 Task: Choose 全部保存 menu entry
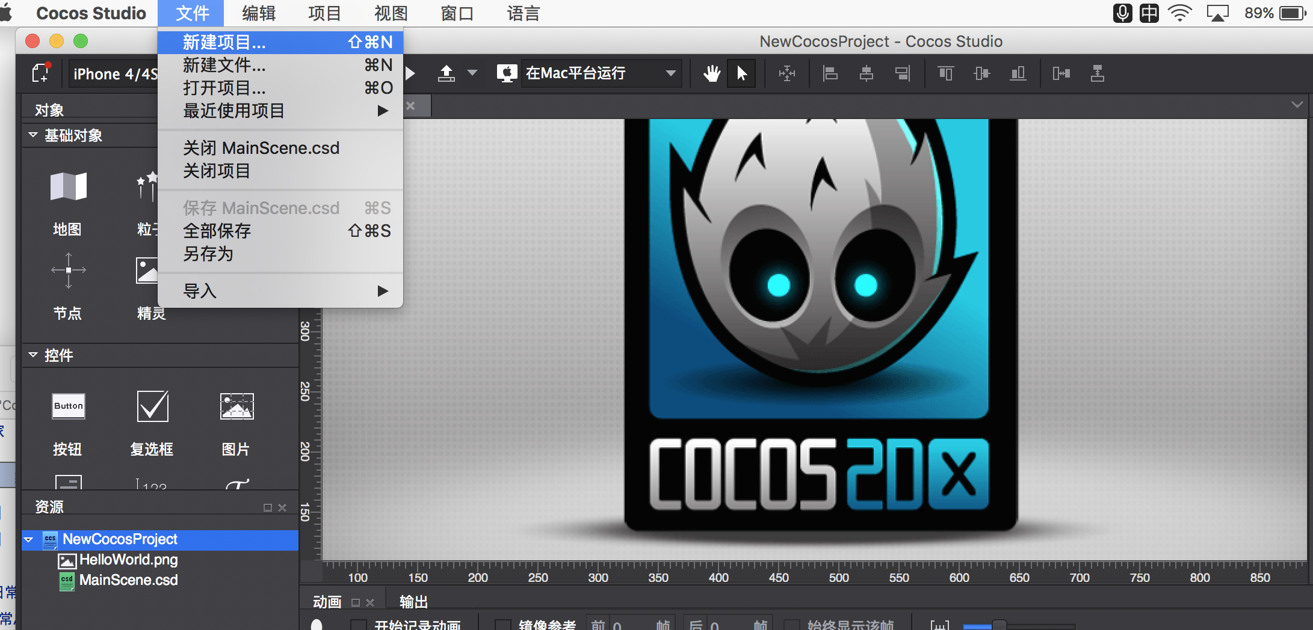click(x=280, y=231)
